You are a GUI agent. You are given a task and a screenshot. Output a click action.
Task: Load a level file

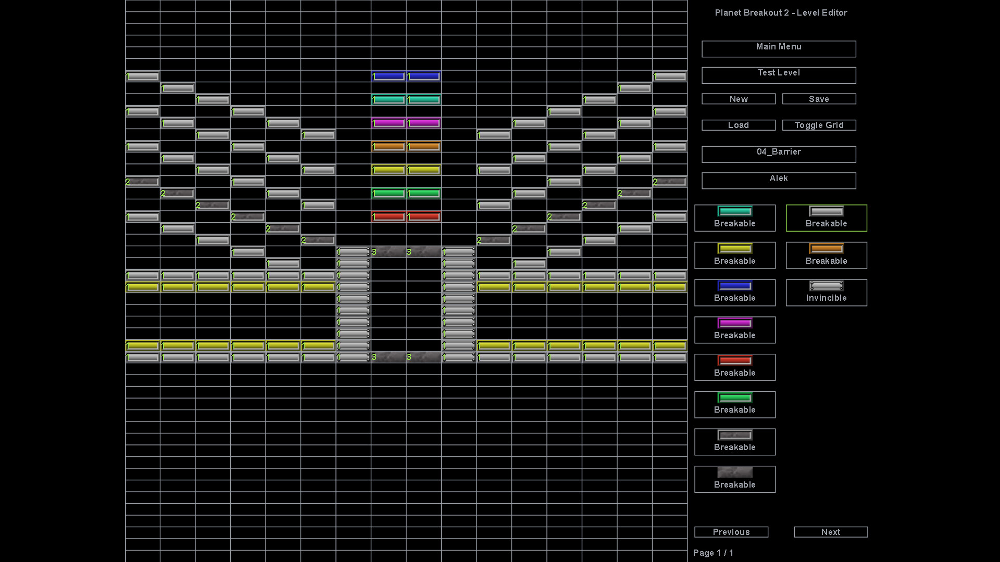(x=738, y=125)
